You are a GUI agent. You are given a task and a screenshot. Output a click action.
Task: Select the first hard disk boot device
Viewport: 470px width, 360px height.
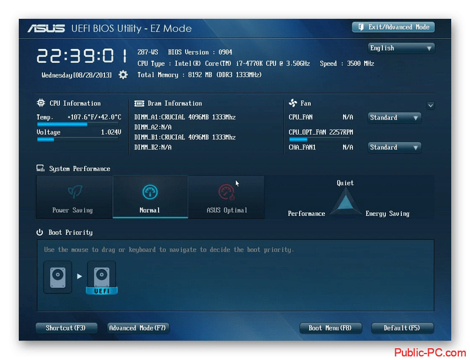pos(58,277)
